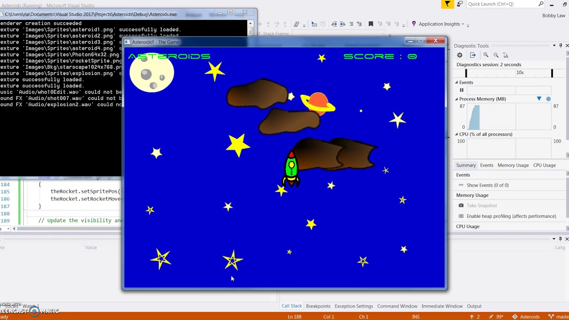This screenshot has height=320, width=569.
Task: Click the reset view chart icon
Action: pos(505,55)
